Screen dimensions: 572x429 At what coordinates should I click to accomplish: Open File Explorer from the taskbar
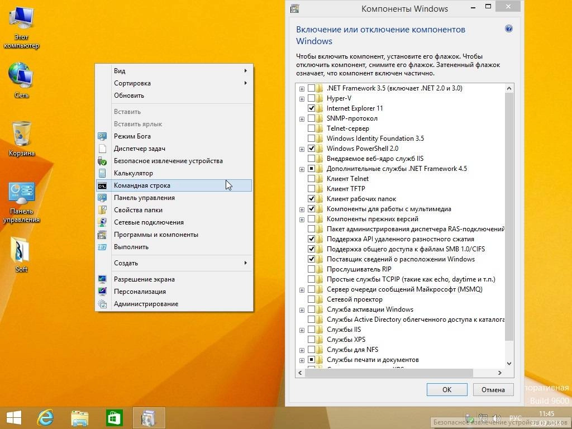click(x=79, y=418)
